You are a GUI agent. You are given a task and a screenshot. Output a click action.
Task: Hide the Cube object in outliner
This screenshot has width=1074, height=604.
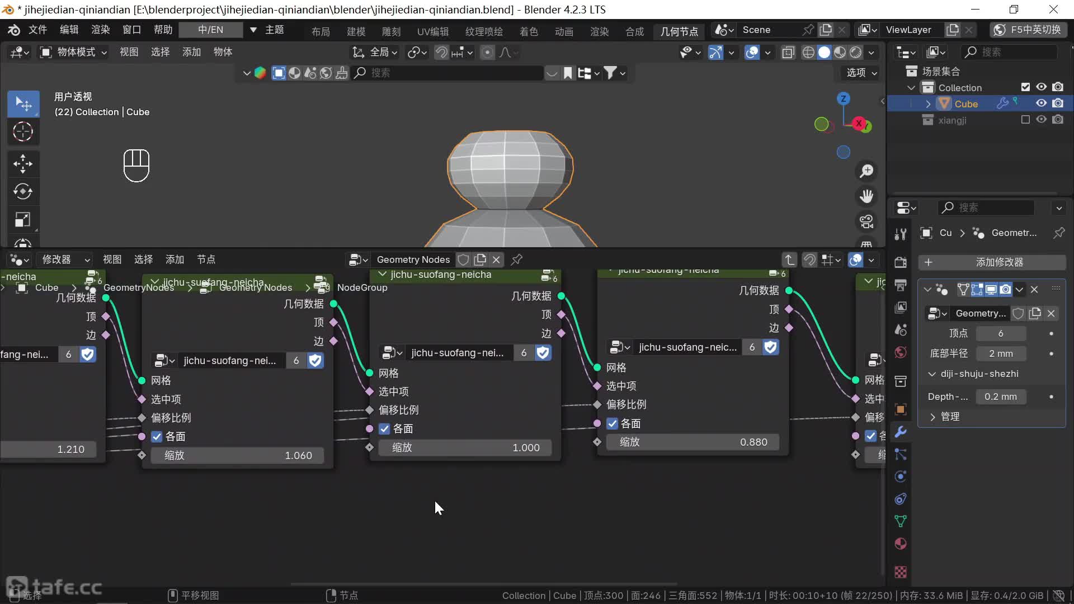click(1041, 103)
